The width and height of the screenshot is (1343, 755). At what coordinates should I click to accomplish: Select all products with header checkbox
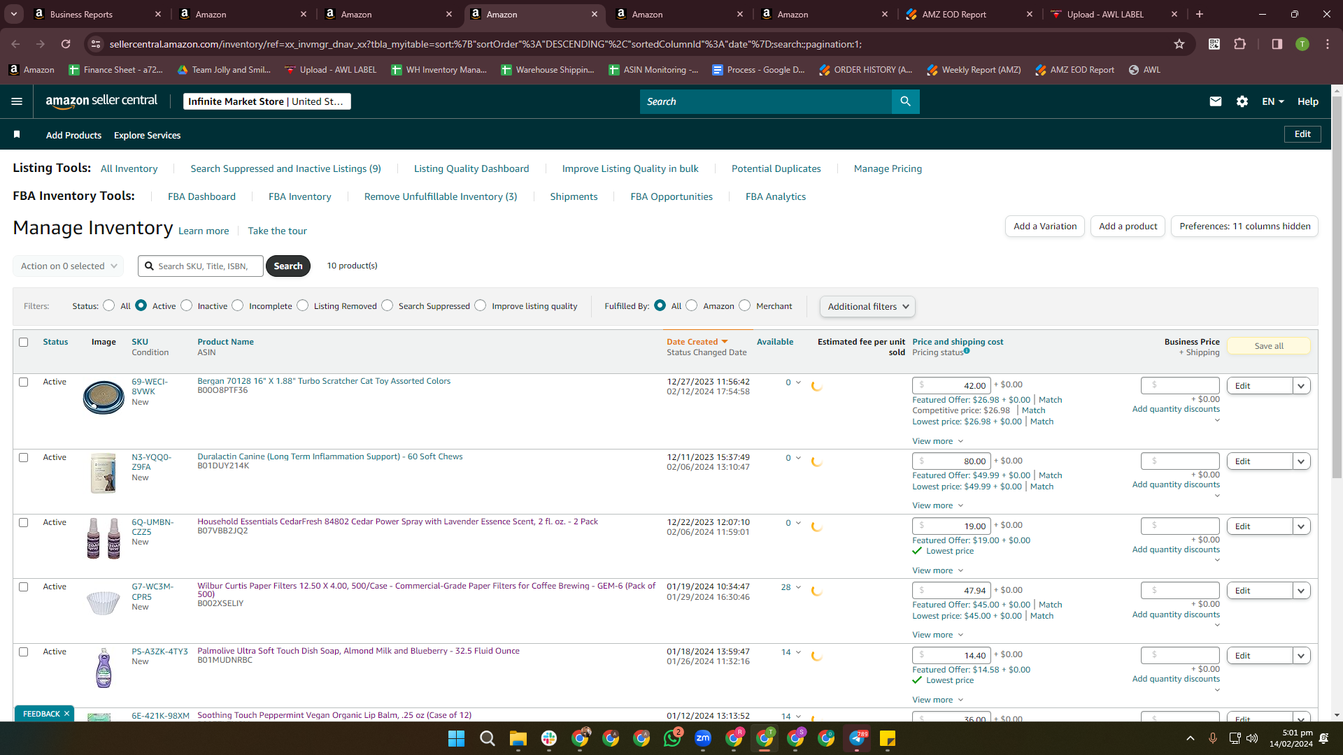pyautogui.click(x=24, y=342)
